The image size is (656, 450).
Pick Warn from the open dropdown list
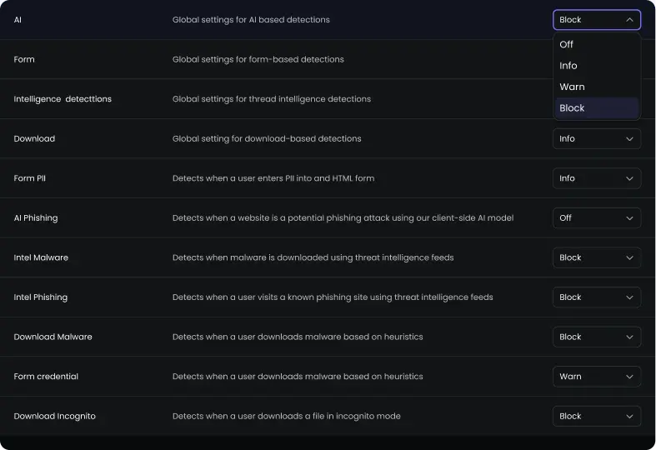pyautogui.click(x=572, y=87)
